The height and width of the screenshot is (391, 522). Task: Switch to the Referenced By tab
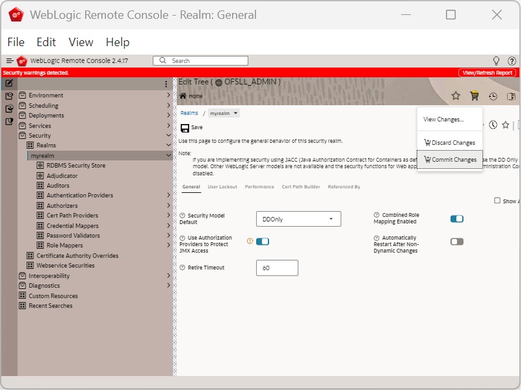(x=344, y=187)
